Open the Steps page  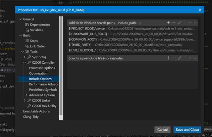click(x=34, y=41)
